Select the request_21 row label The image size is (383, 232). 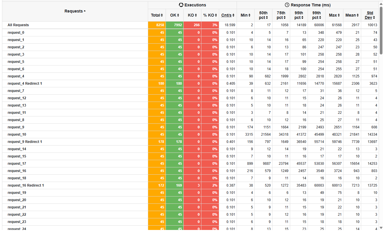pyautogui.click(x=17, y=207)
